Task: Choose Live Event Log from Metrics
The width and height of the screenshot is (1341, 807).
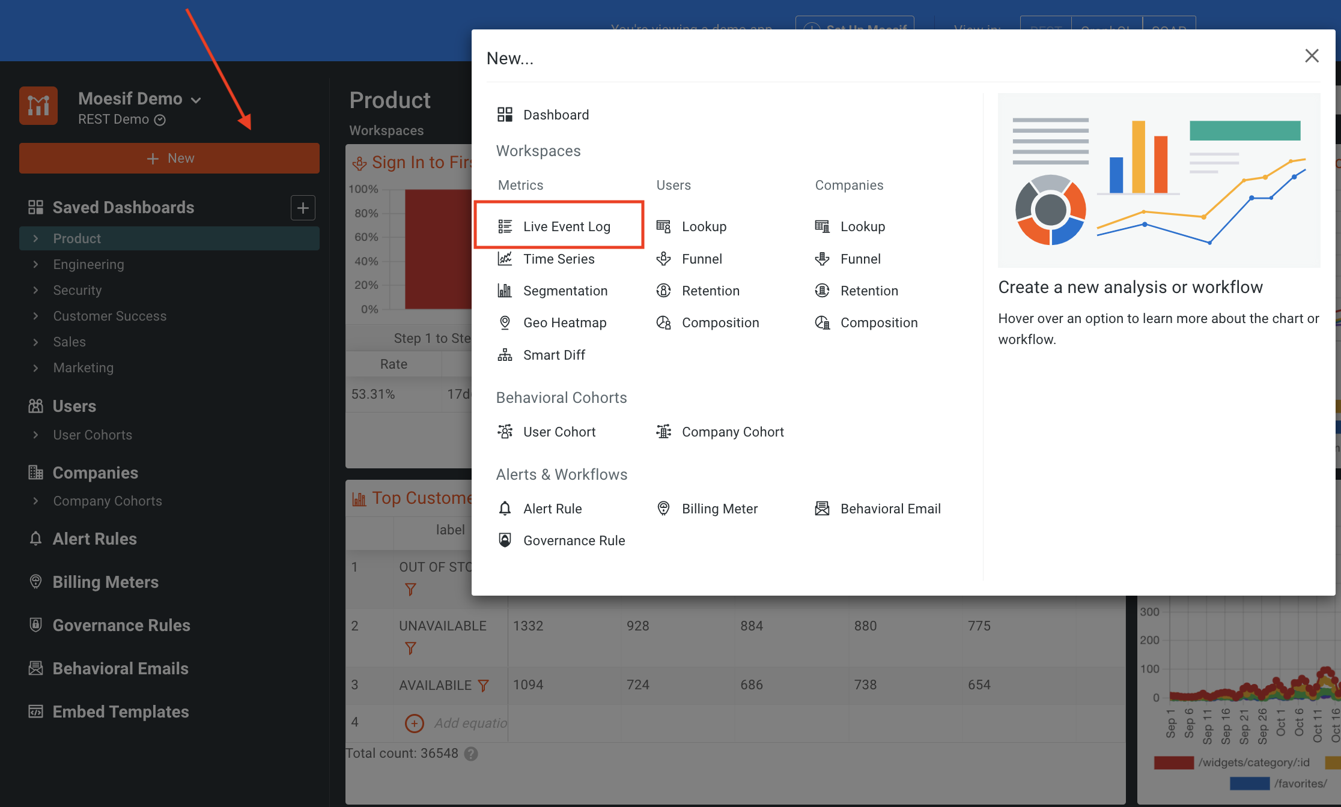Action: (566, 226)
